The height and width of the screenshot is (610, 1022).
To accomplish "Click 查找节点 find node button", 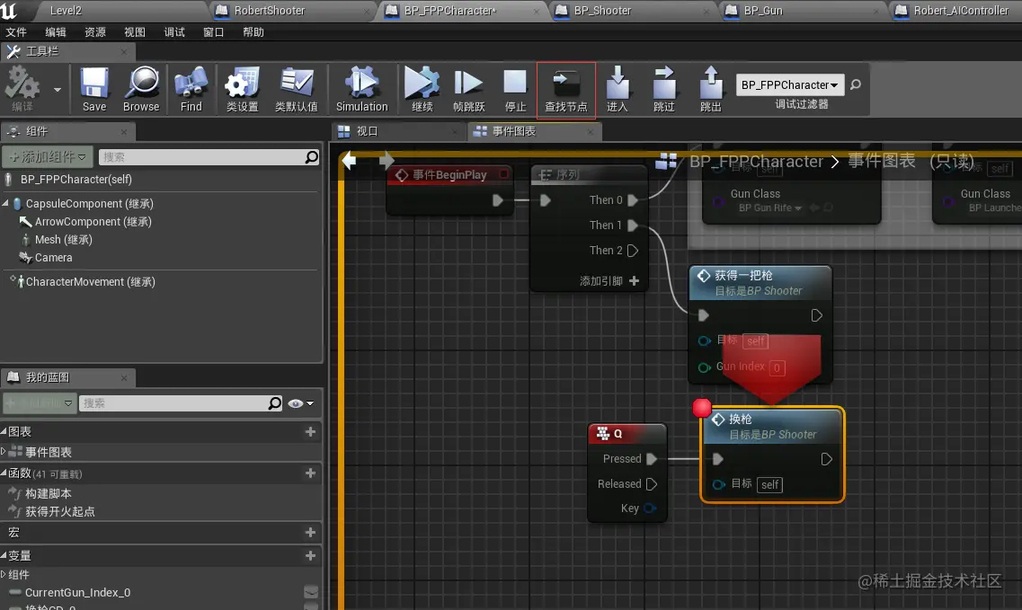I will click(565, 91).
